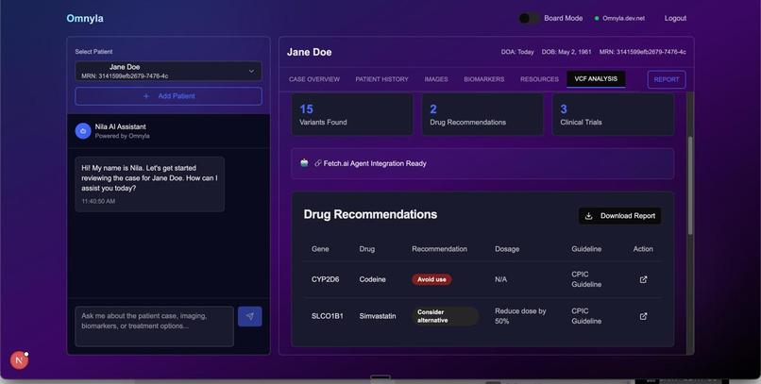The width and height of the screenshot is (761, 384).
Task: Click the Gene column header
Action: (320, 249)
